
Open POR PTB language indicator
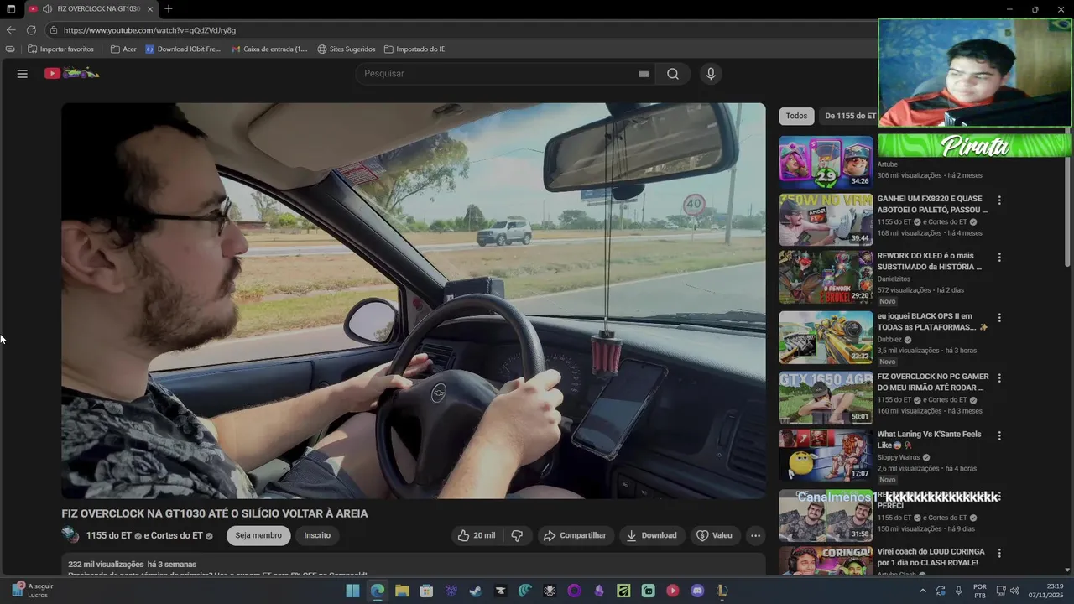pyautogui.click(x=980, y=591)
